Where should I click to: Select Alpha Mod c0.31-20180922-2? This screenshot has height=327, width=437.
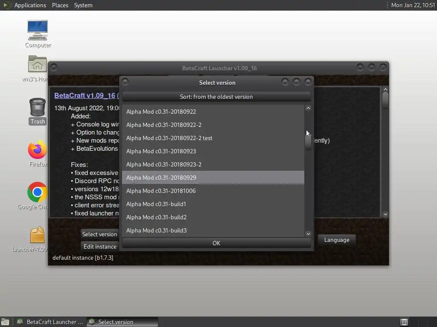pyautogui.click(x=213, y=125)
